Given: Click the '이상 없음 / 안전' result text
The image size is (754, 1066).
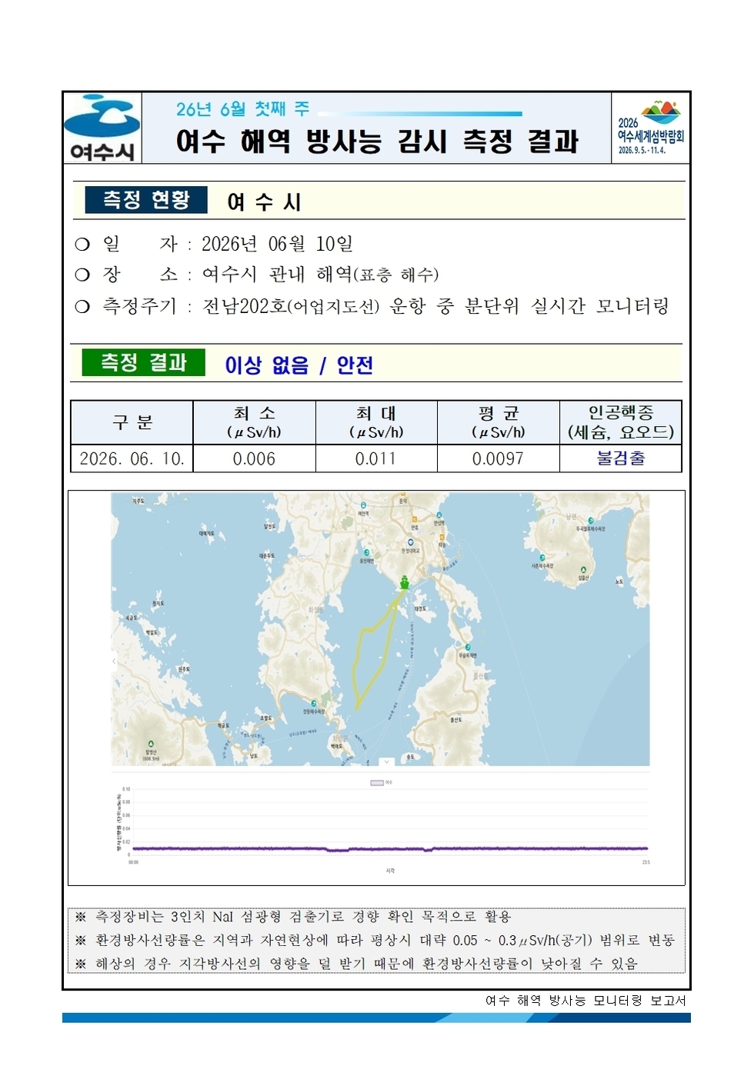Looking at the screenshot, I should [299, 365].
